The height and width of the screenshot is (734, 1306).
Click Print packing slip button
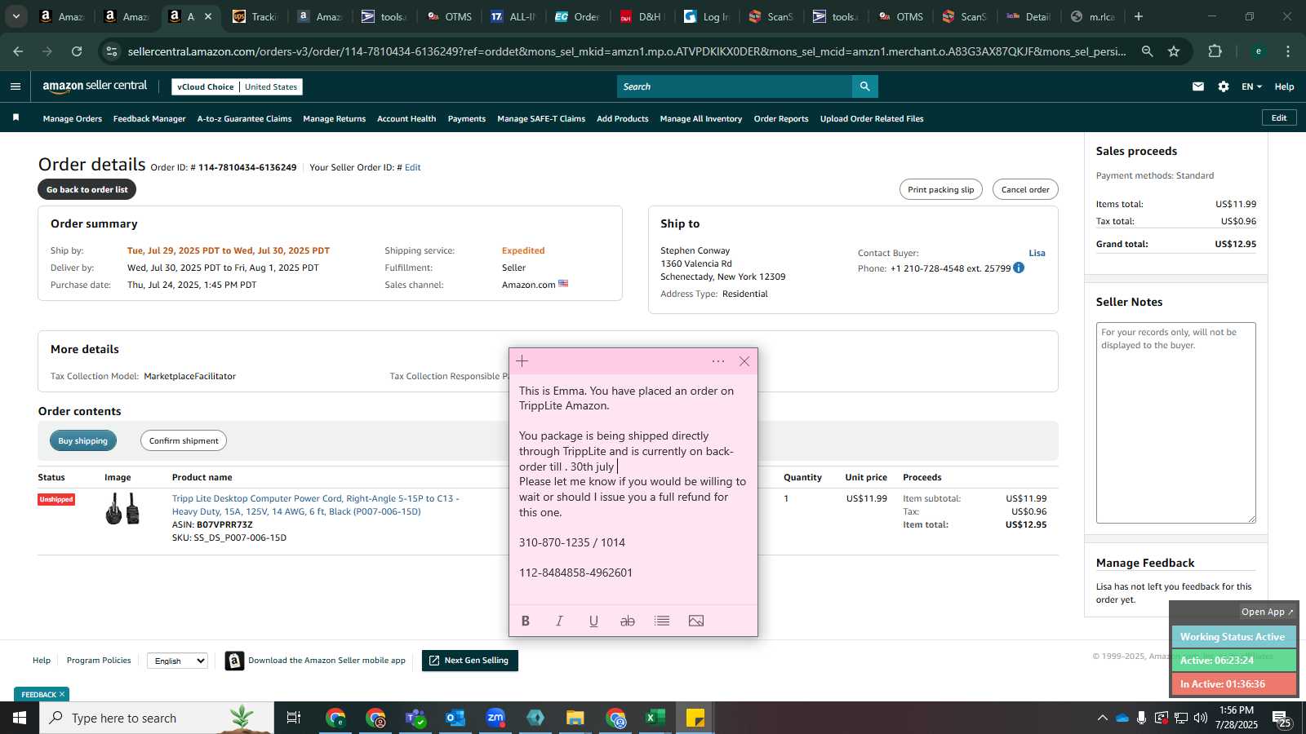941,189
